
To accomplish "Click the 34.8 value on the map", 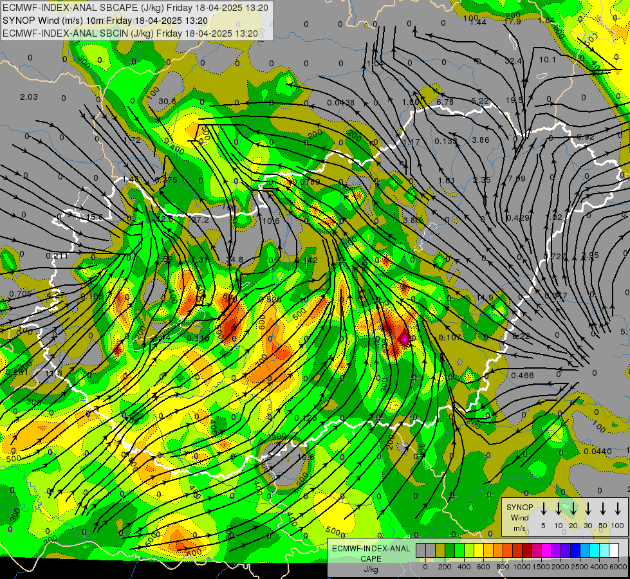I will [x=235, y=259].
